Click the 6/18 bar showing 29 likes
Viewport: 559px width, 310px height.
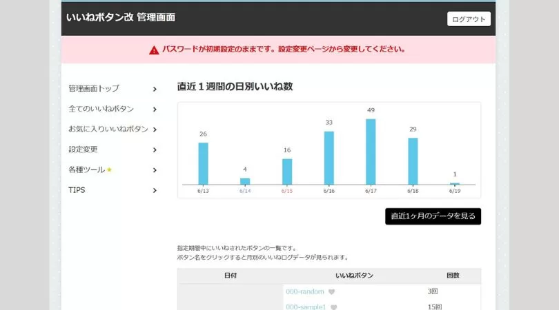pyautogui.click(x=413, y=161)
